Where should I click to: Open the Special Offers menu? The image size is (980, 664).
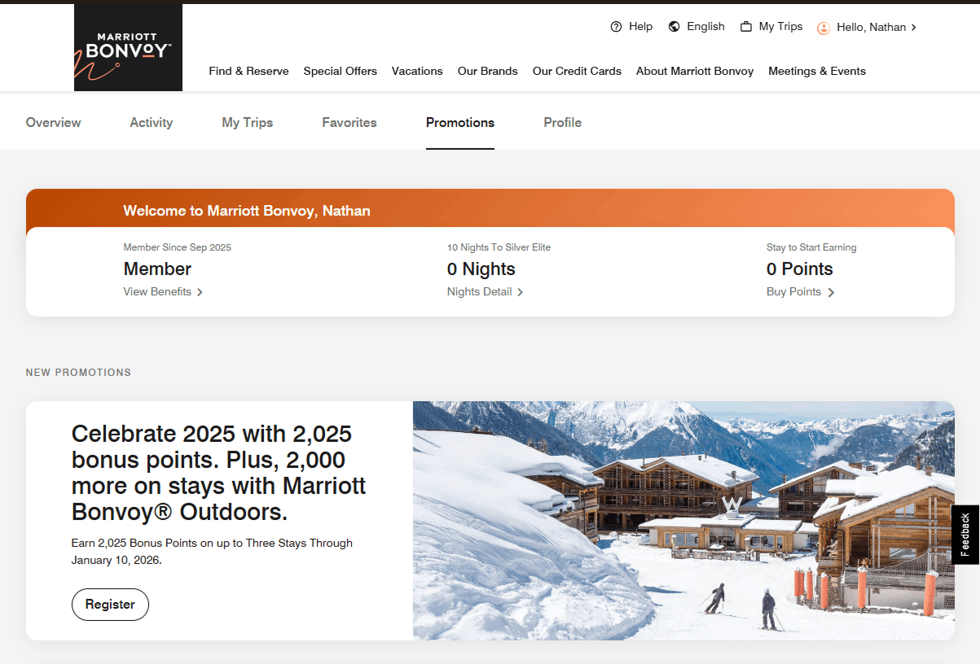coord(340,71)
